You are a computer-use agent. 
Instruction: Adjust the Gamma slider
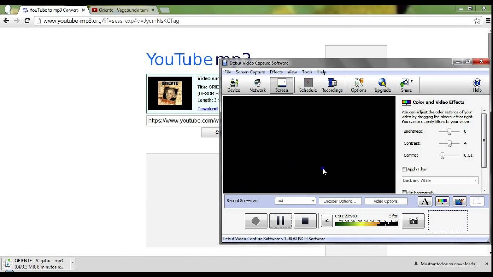pos(443,155)
